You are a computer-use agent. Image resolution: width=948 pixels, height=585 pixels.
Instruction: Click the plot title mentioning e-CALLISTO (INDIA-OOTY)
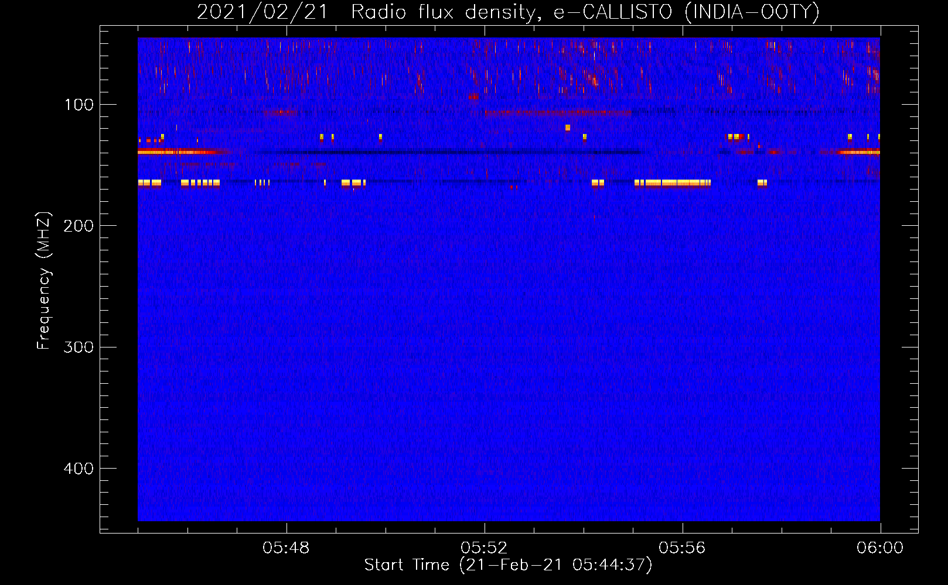pos(508,12)
